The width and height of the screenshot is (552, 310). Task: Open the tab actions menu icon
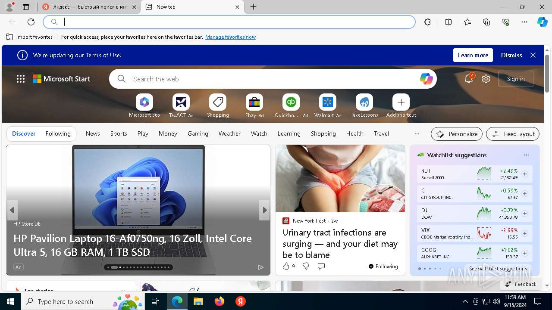[26, 7]
